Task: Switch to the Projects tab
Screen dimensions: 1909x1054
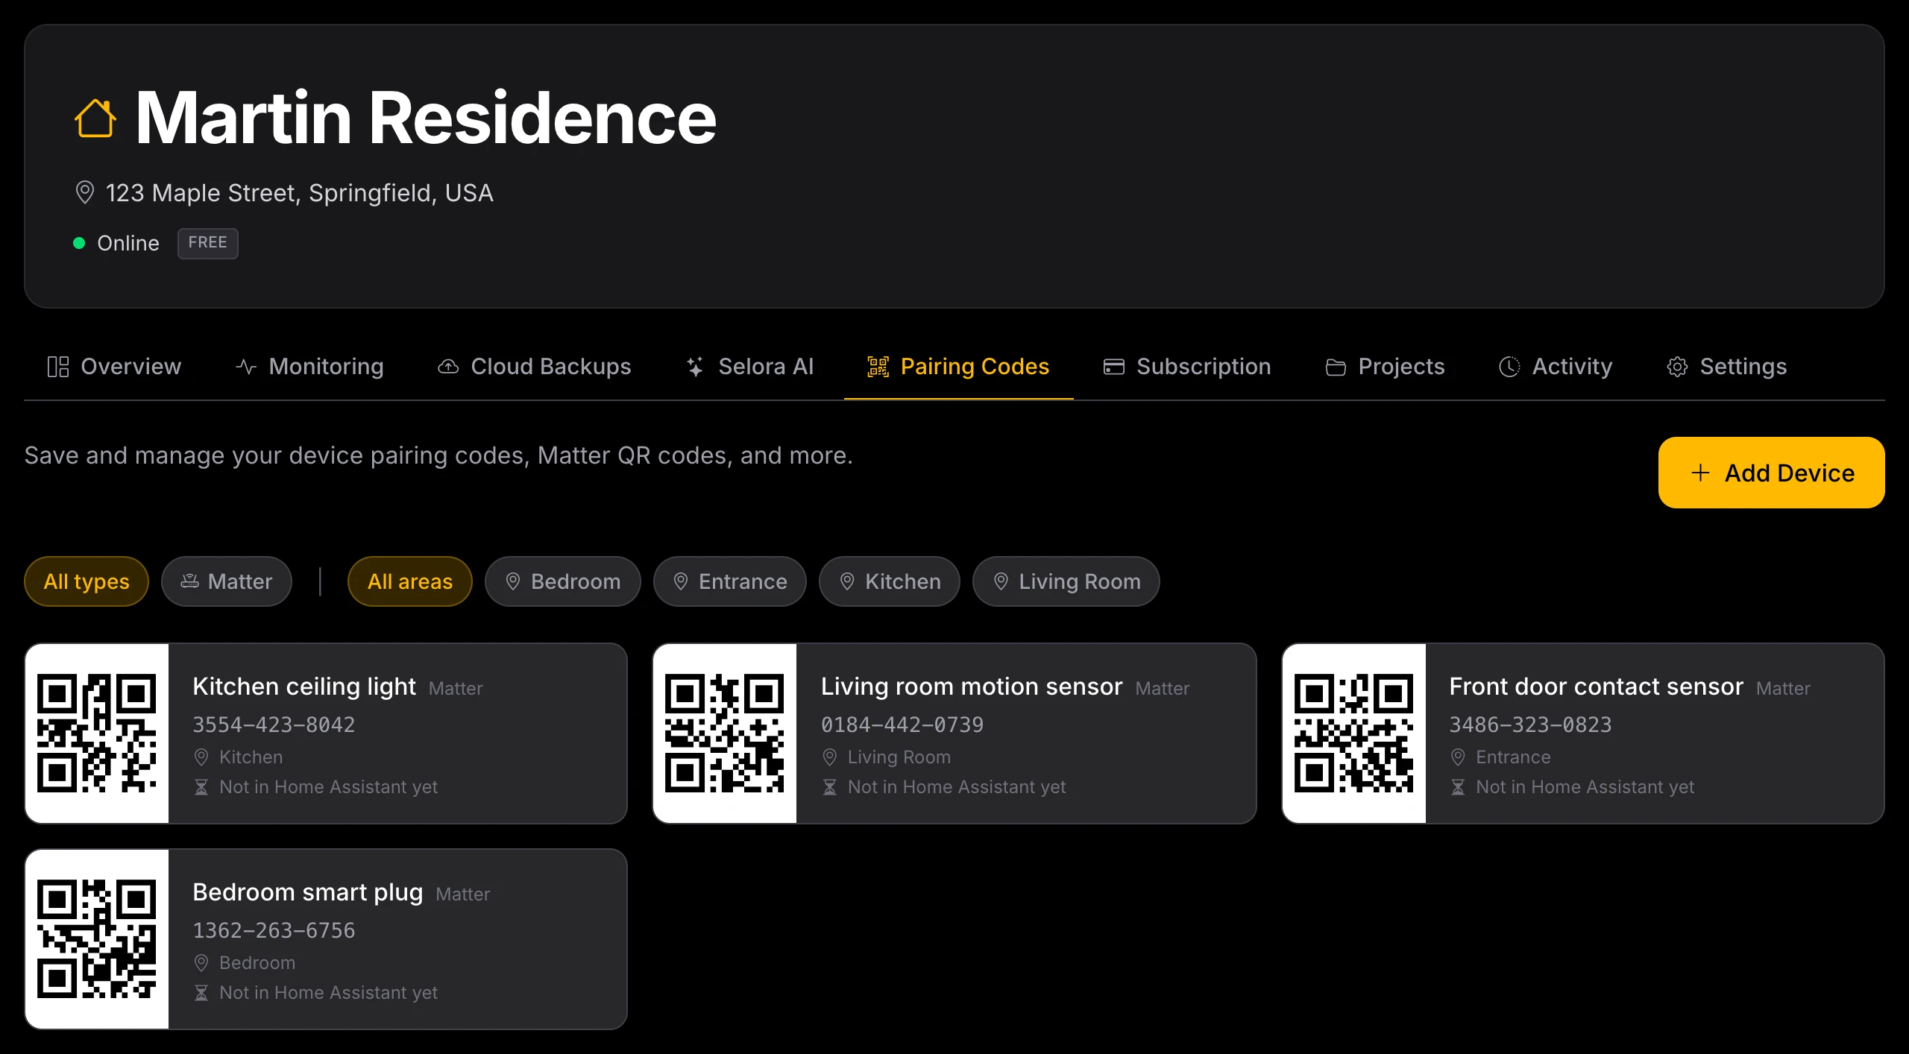Action: pyautogui.click(x=1386, y=366)
